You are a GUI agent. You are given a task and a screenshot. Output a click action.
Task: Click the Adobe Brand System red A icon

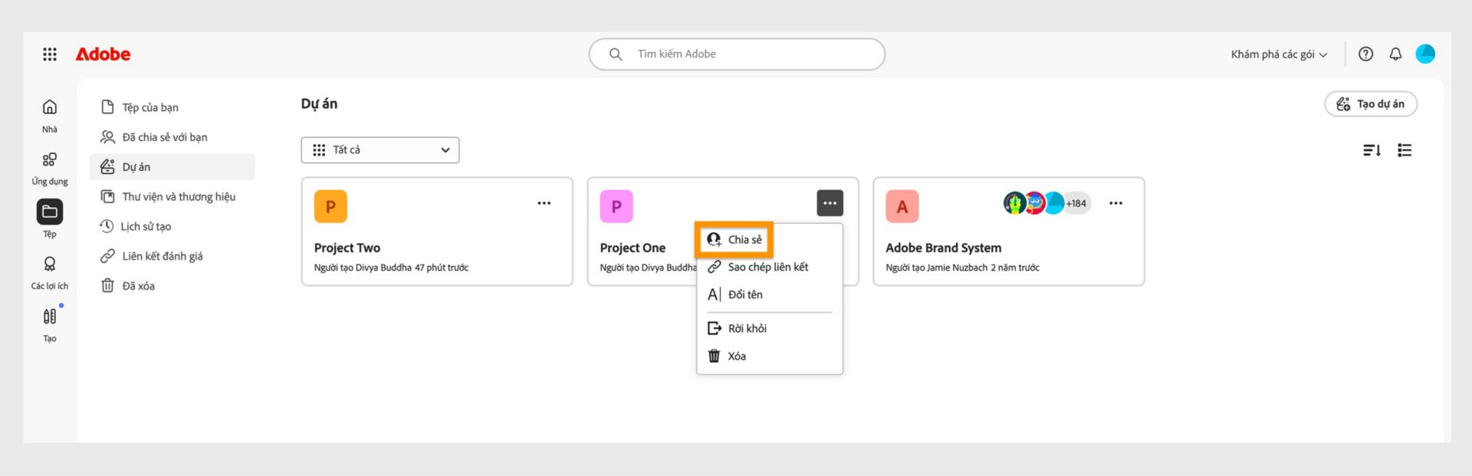(x=902, y=206)
